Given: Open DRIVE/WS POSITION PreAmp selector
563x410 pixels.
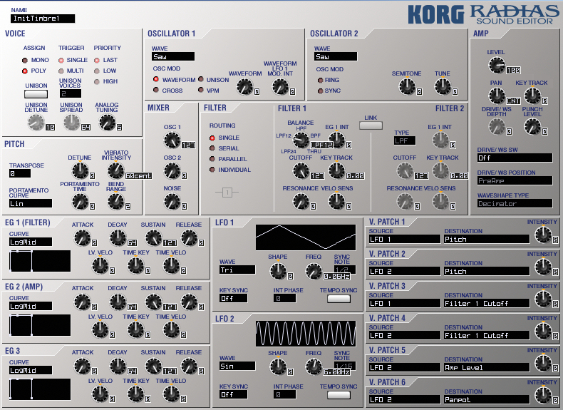Looking at the screenshot, I should coord(515,180).
